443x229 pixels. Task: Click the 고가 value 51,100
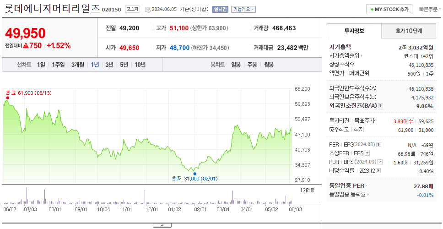click(179, 28)
